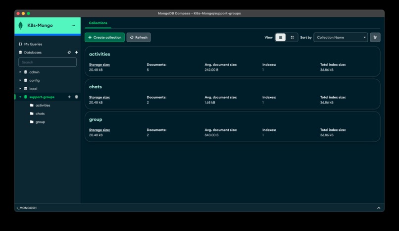
Task: Click the 1.68 kB average document size
Action: [x=210, y=103]
